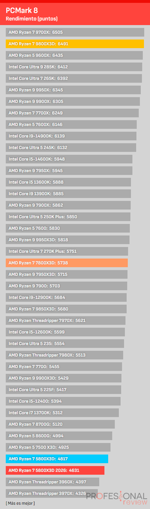Select the AMD Ryzen 9 7950X bar
The height and width of the screenshot is (509, 150).
(69, 171)
